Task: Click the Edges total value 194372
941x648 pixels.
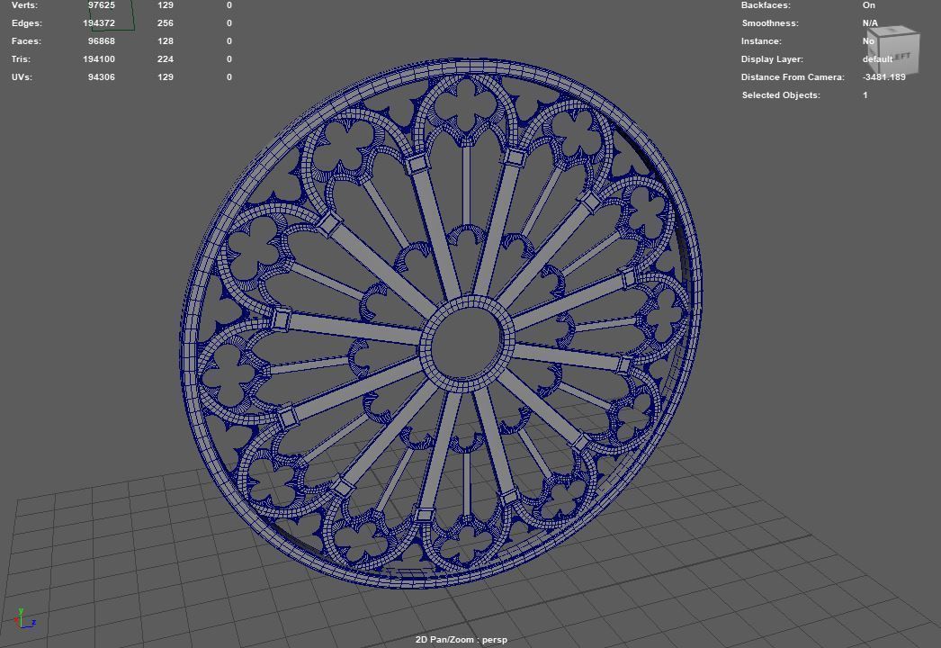Action: coord(99,22)
